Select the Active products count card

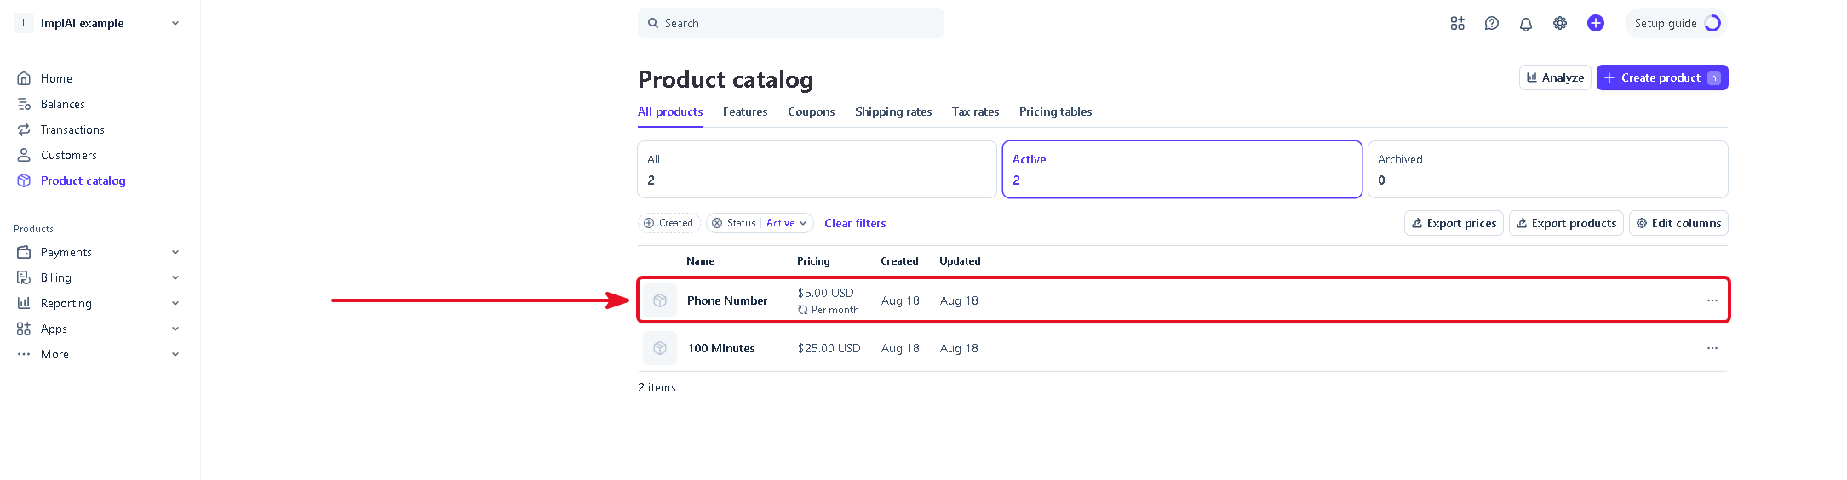click(1182, 169)
